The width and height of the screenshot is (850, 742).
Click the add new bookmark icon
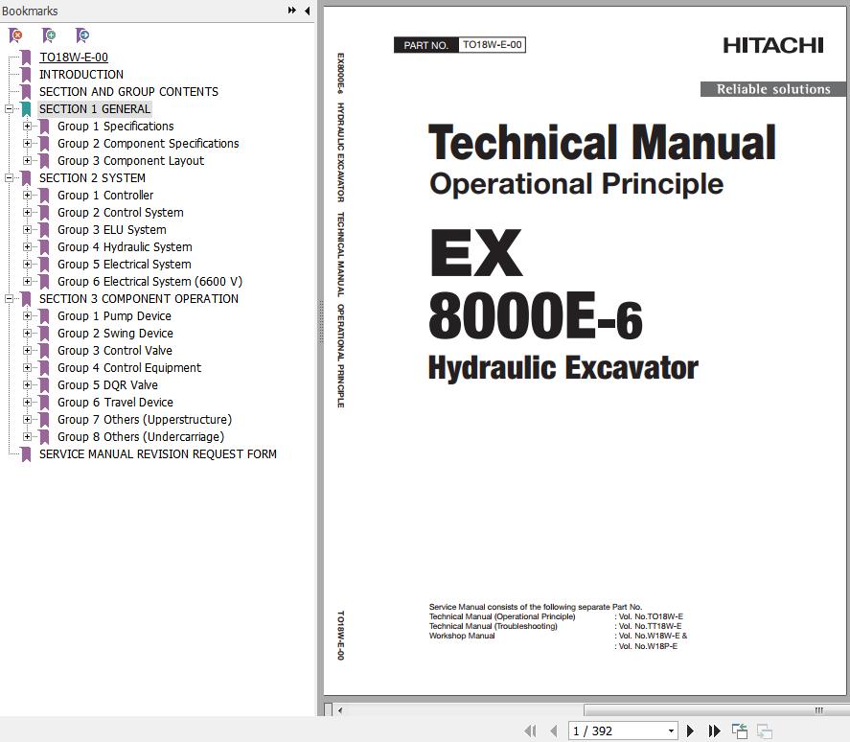[49, 35]
